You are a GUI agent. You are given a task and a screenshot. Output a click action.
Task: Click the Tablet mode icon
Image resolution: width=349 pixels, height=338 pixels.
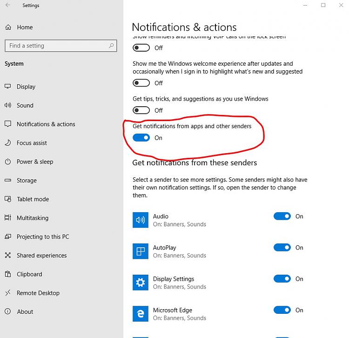8,199
